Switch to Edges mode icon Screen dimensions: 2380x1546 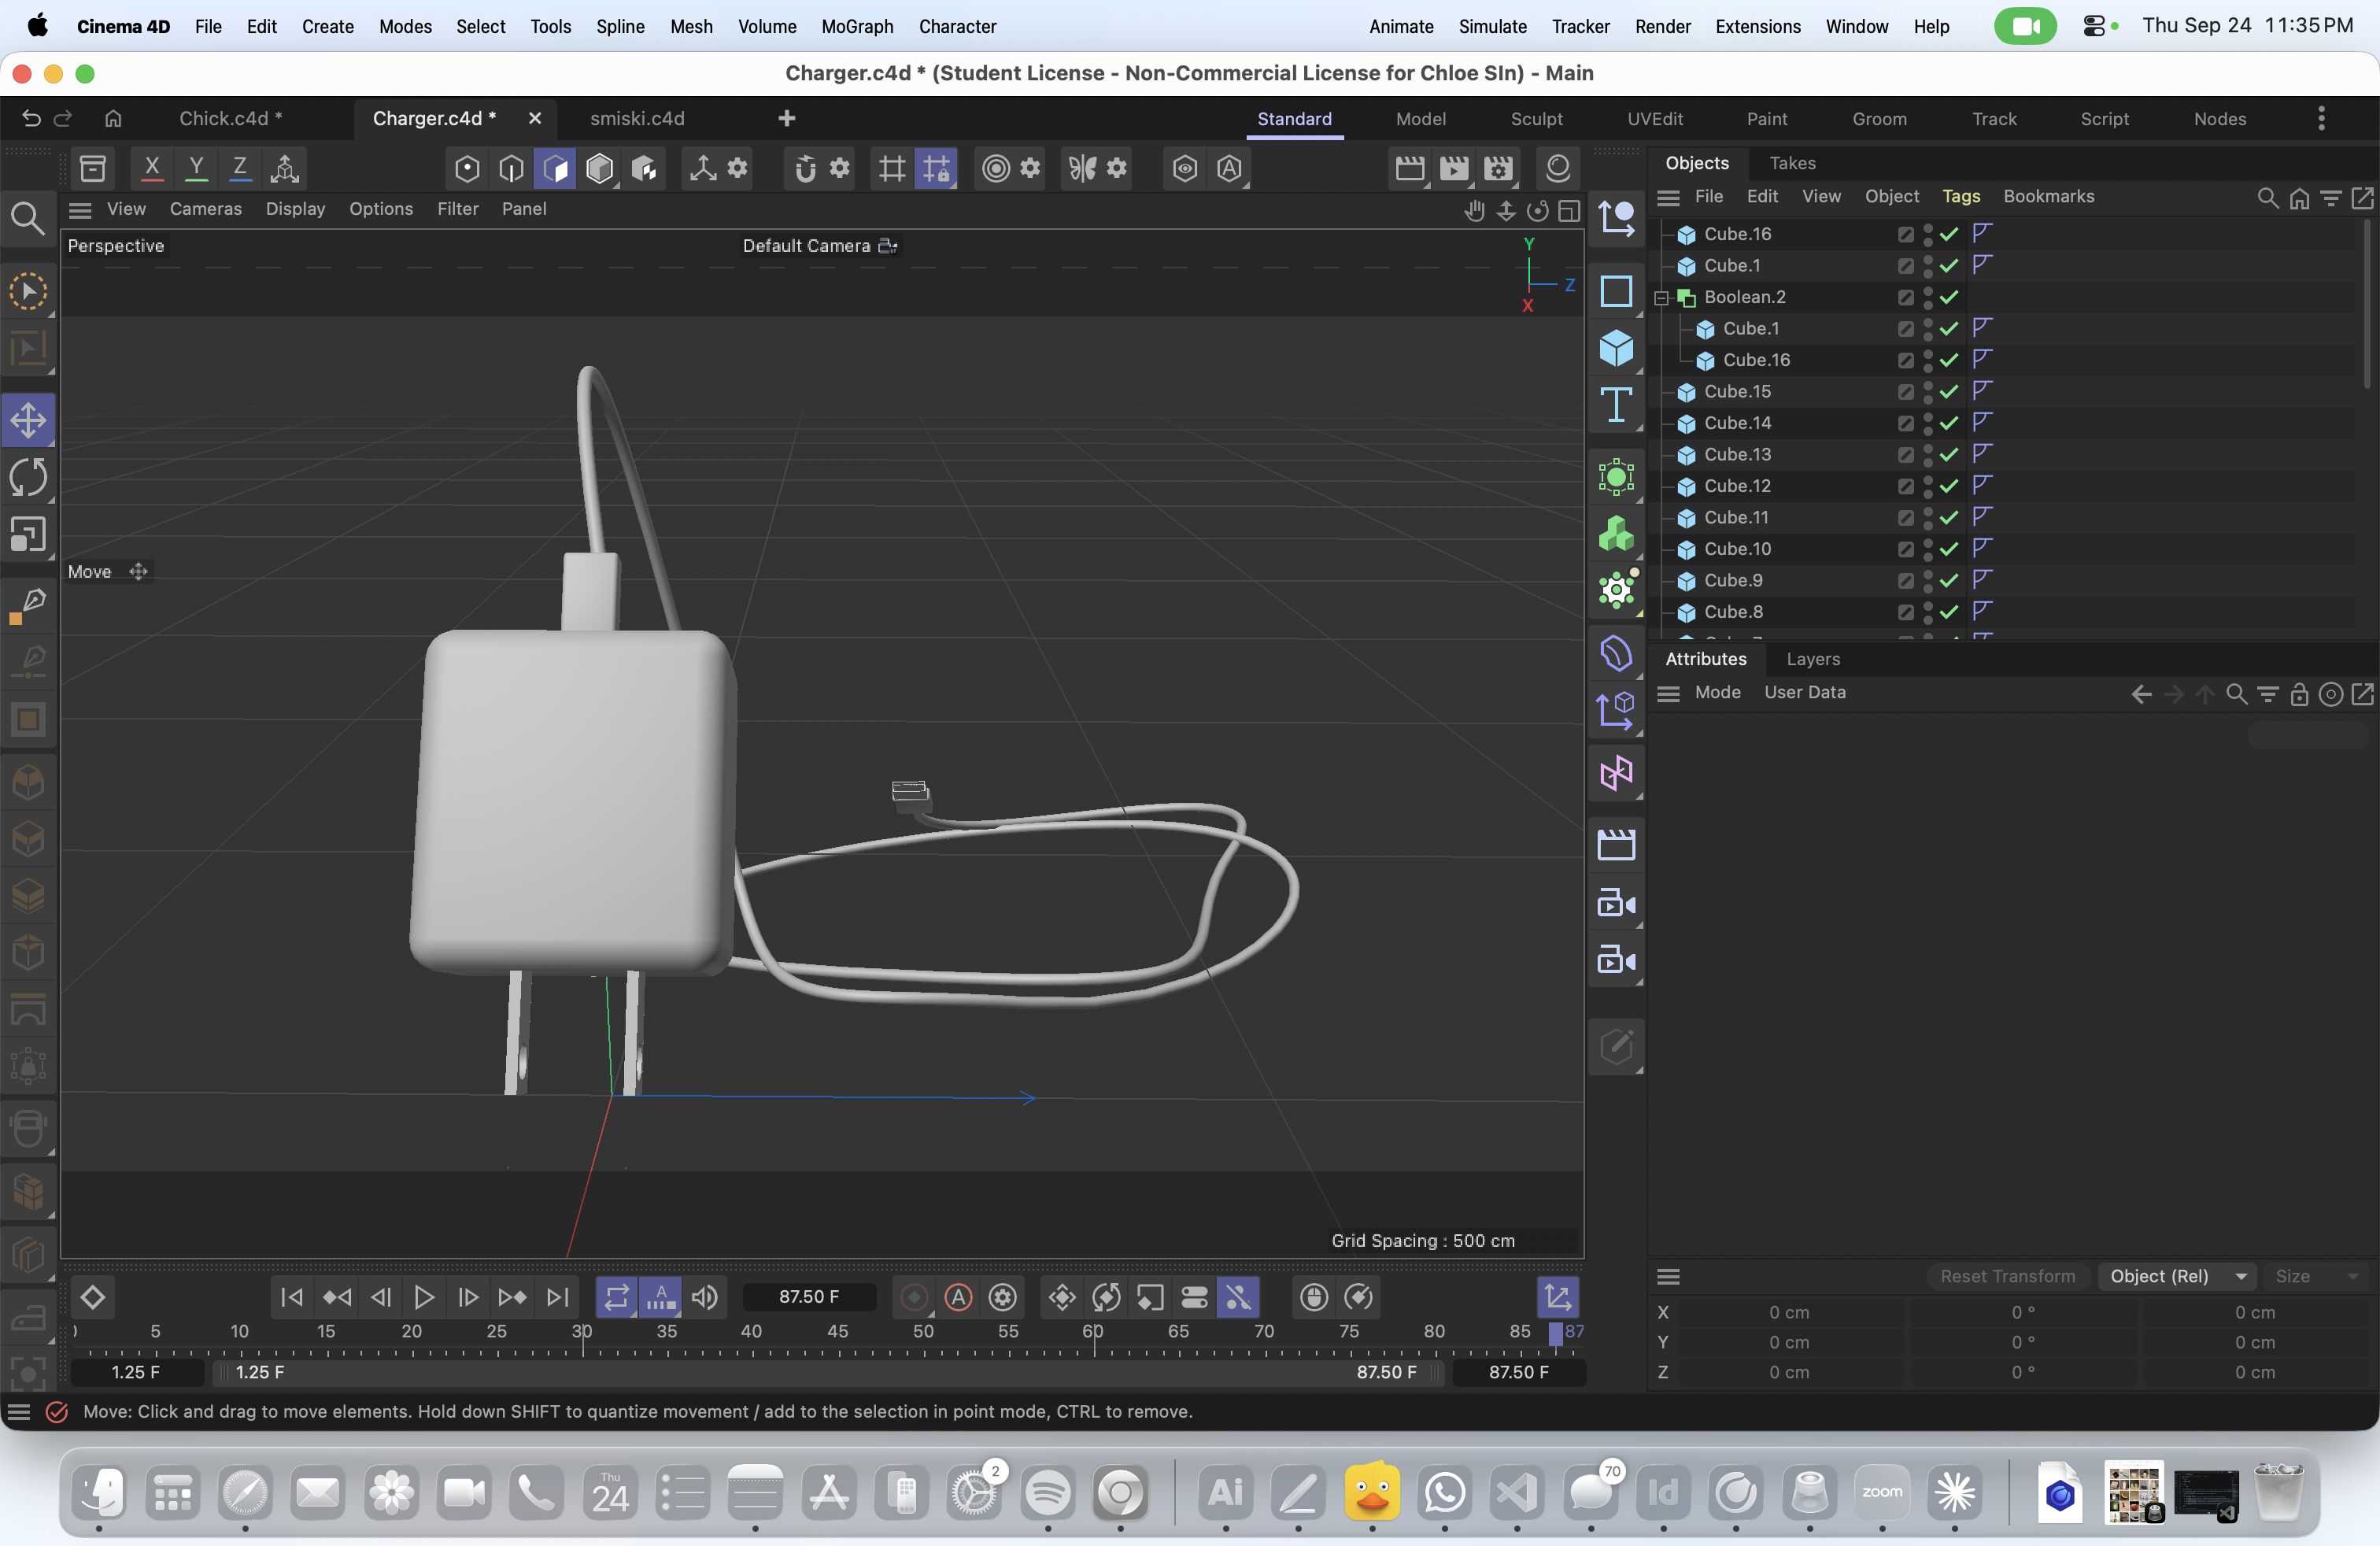click(x=511, y=168)
